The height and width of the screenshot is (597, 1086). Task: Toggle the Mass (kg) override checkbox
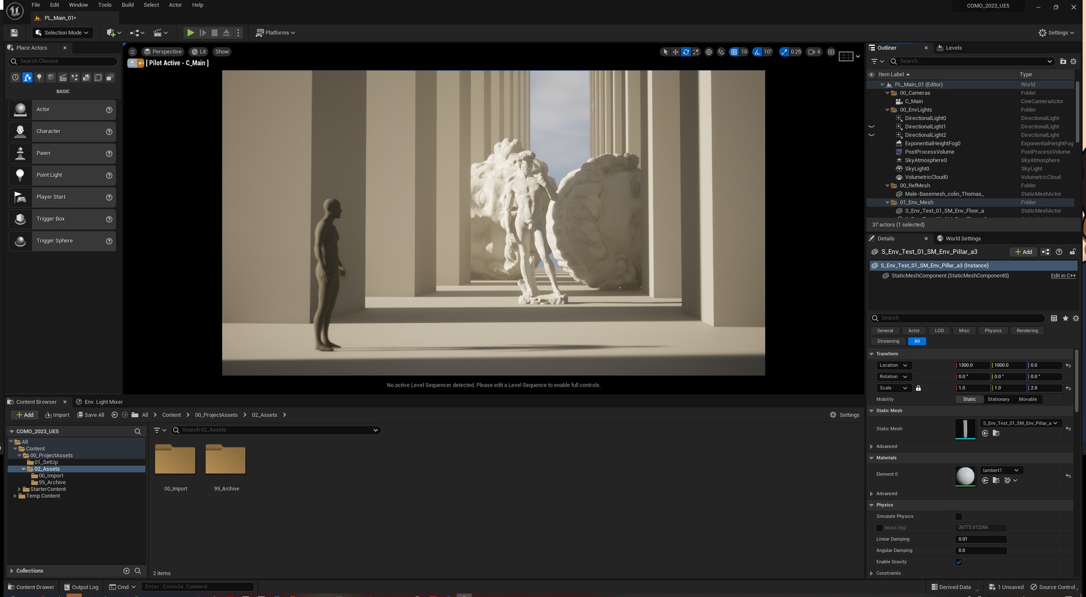879,528
